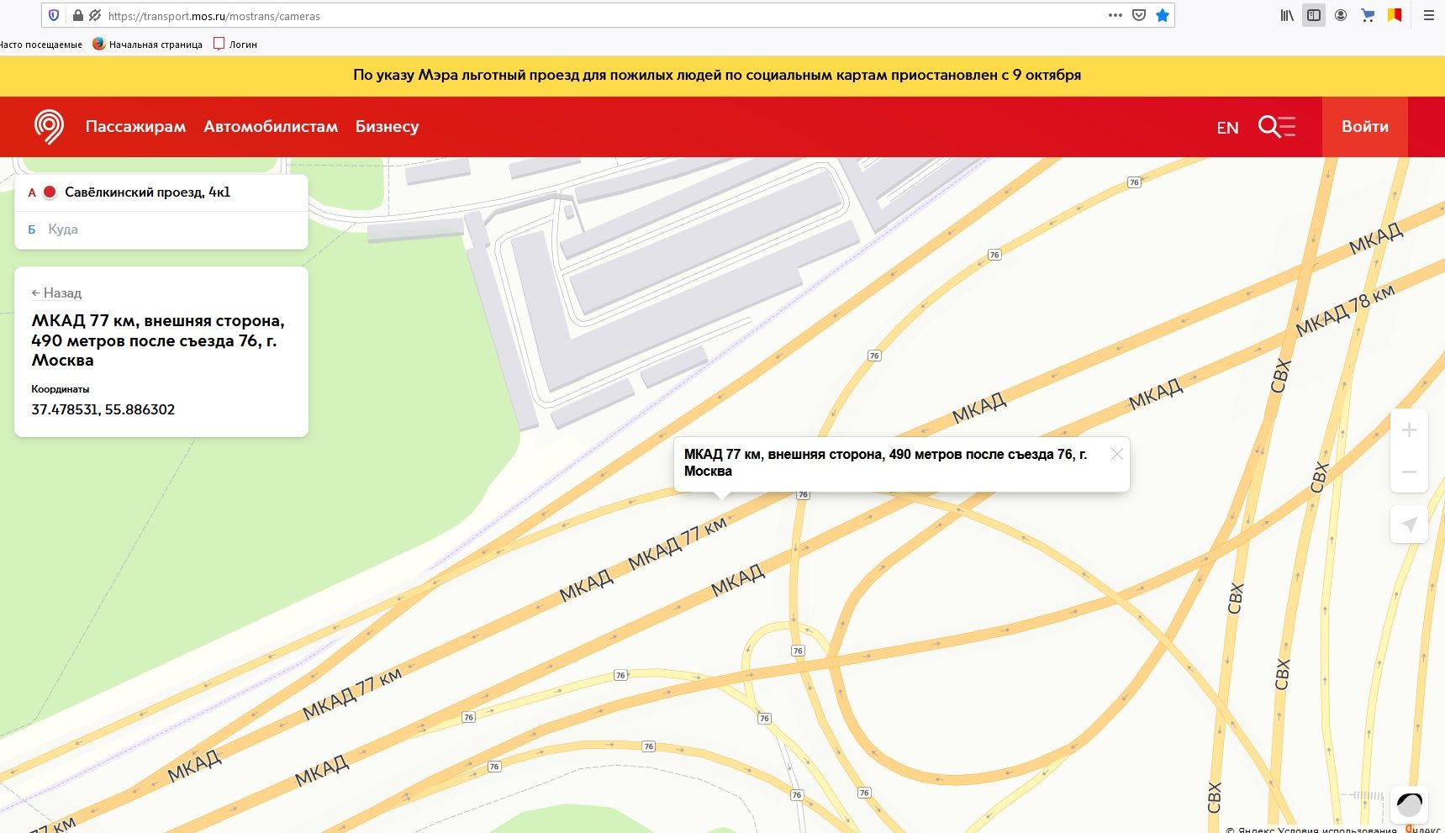Click the geolocation arrow button
The height and width of the screenshot is (833, 1445).
point(1409,525)
